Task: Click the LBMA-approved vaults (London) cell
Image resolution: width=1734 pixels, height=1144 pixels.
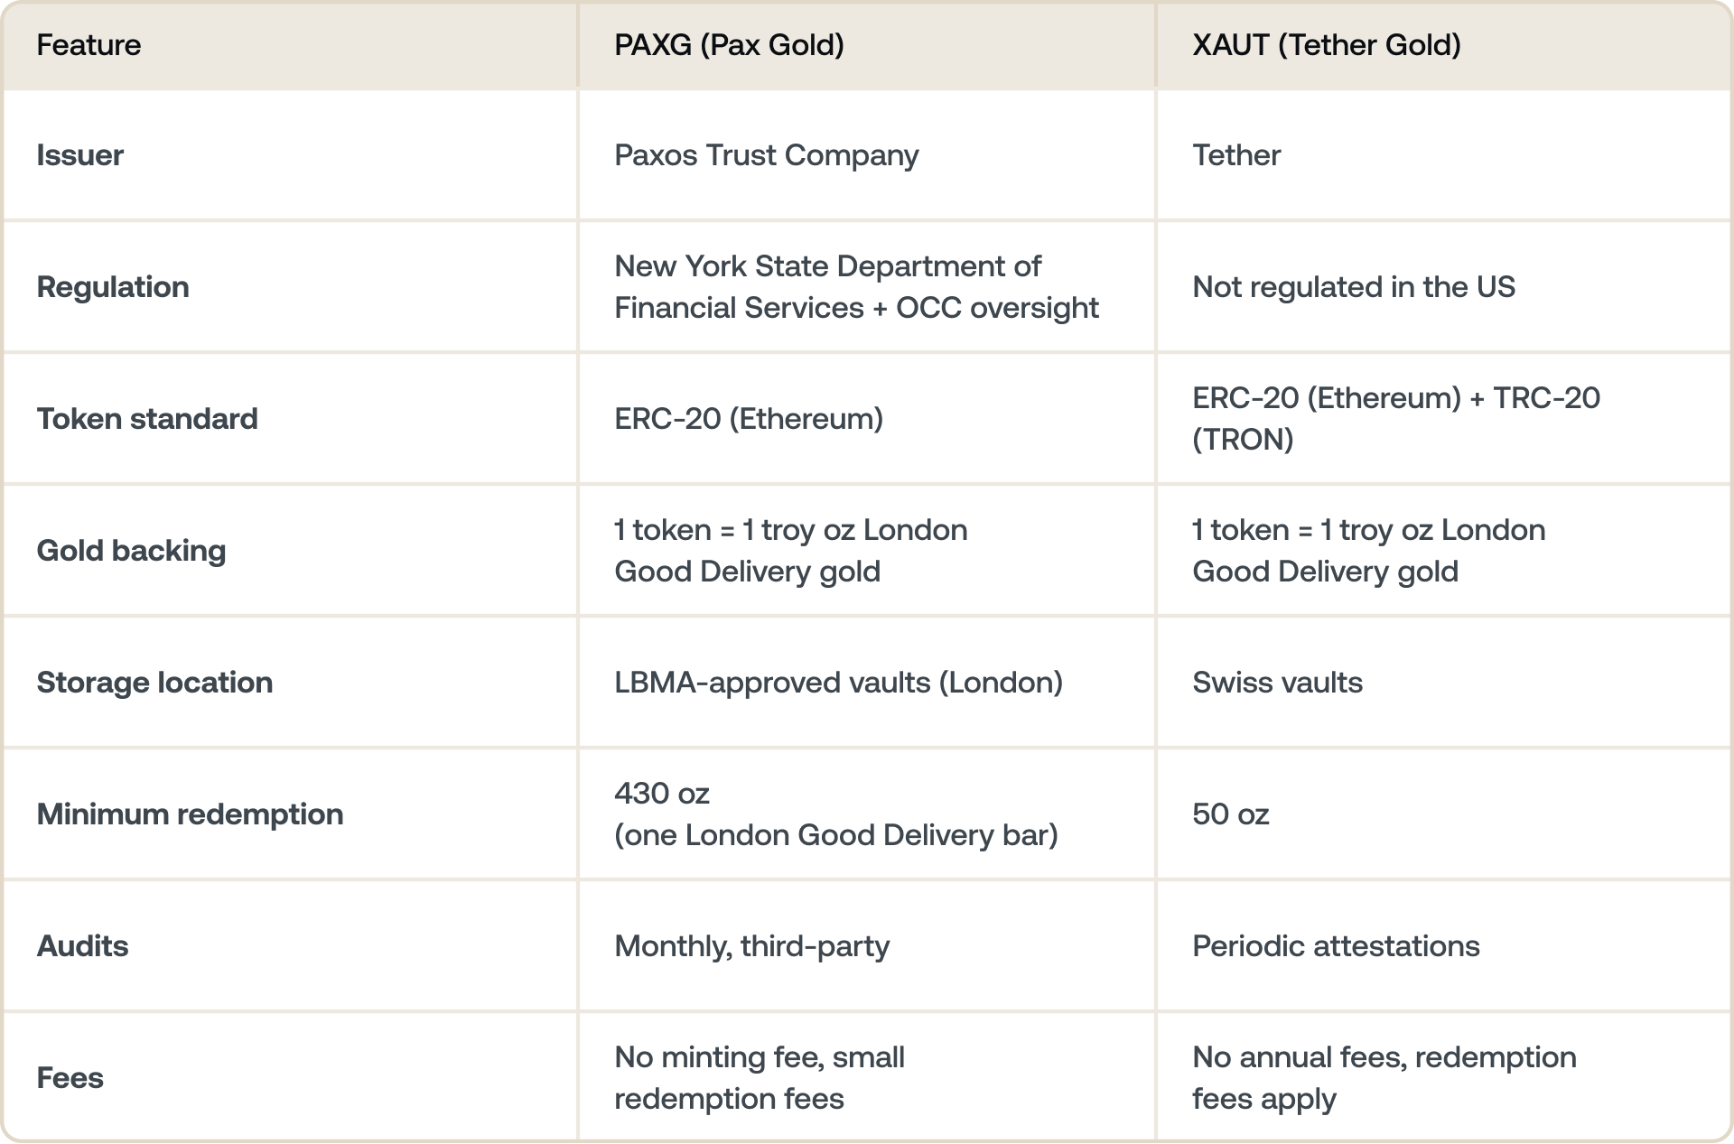Action: 838,683
